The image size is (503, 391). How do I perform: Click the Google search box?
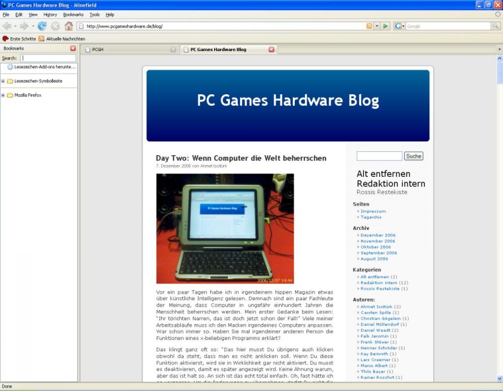(x=448, y=26)
